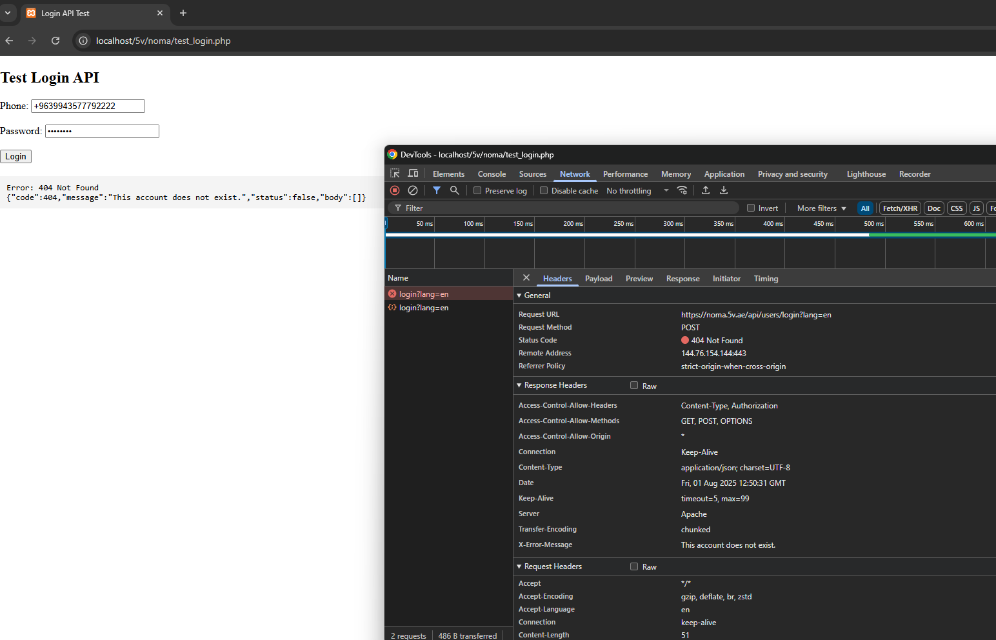Check the Disable cache option
The height and width of the screenshot is (640, 996).
pos(544,191)
